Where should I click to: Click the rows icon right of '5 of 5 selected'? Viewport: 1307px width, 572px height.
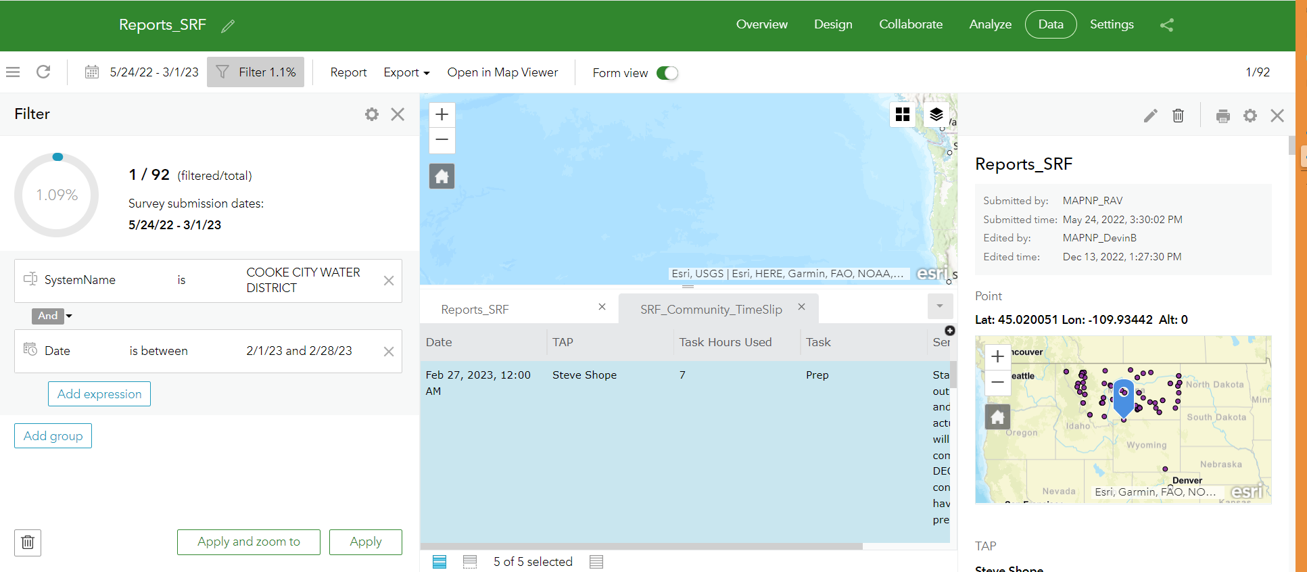pyautogui.click(x=596, y=562)
